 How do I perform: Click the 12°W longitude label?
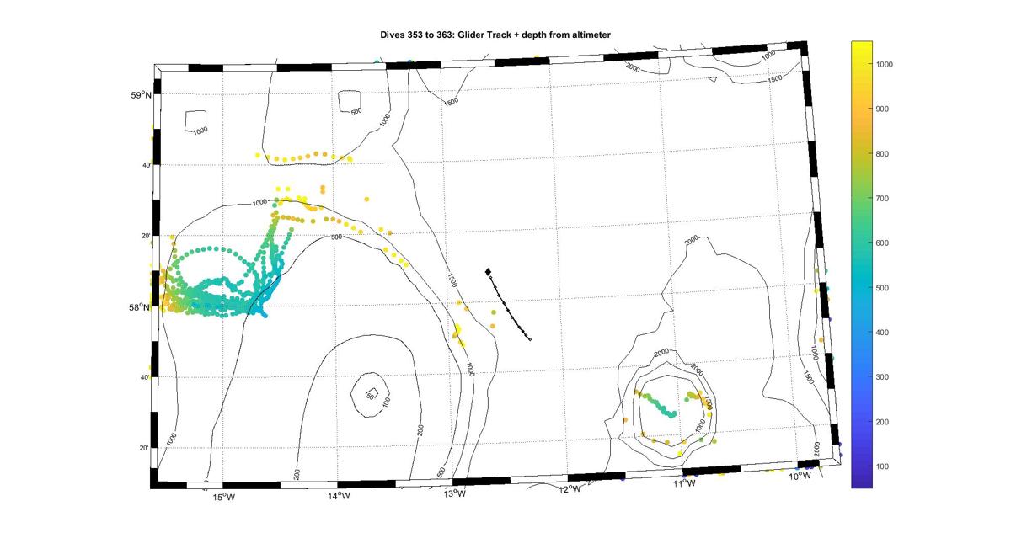[x=570, y=489]
